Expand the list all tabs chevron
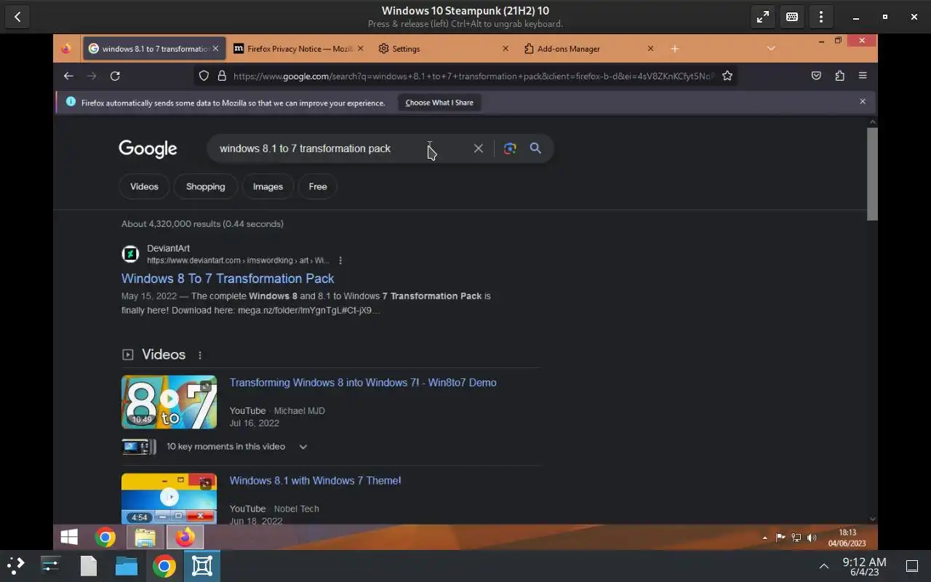This screenshot has width=931, height=582. [x=771, y=49]
